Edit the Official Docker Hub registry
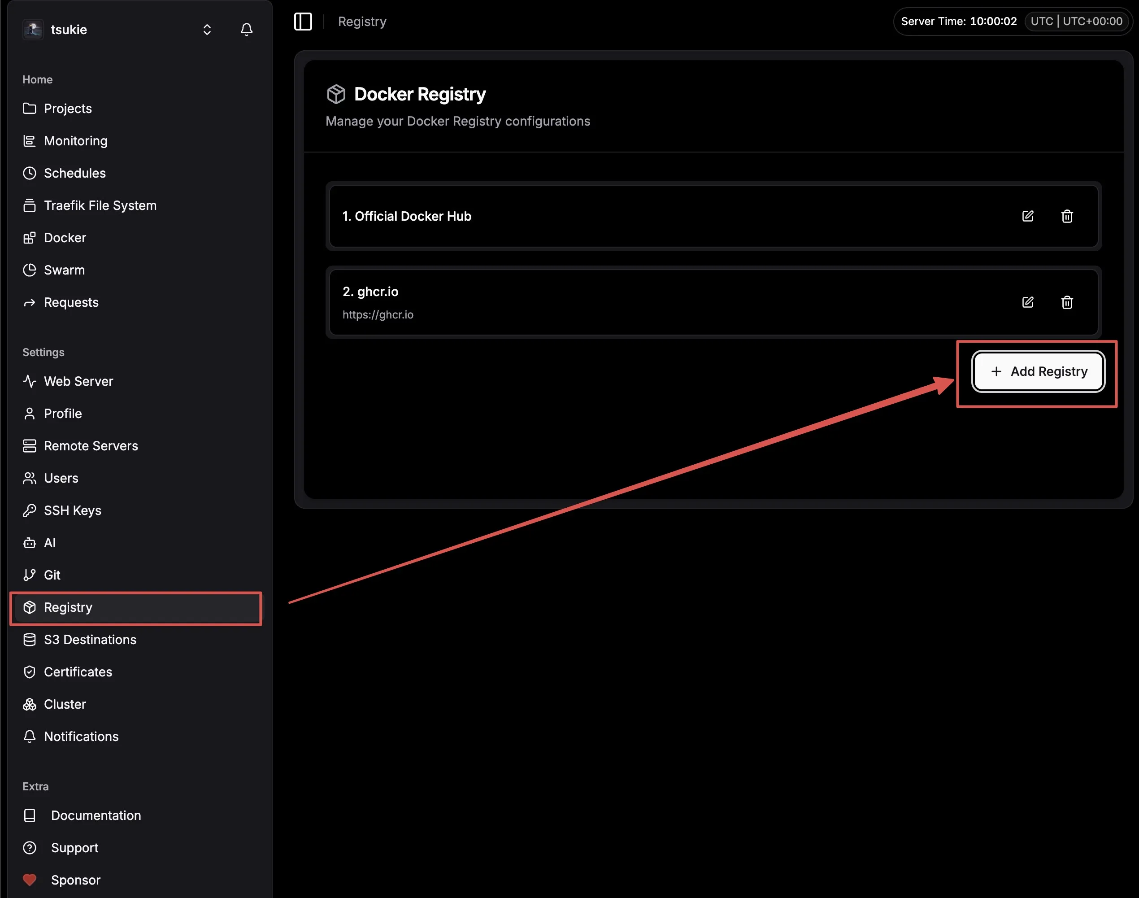 (1027, 216)
